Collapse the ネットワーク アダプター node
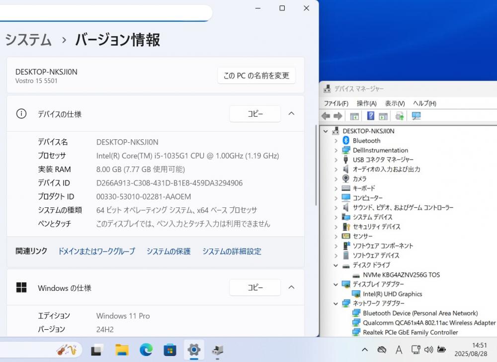Screen dimensions: 497x362 pos(335,303)
